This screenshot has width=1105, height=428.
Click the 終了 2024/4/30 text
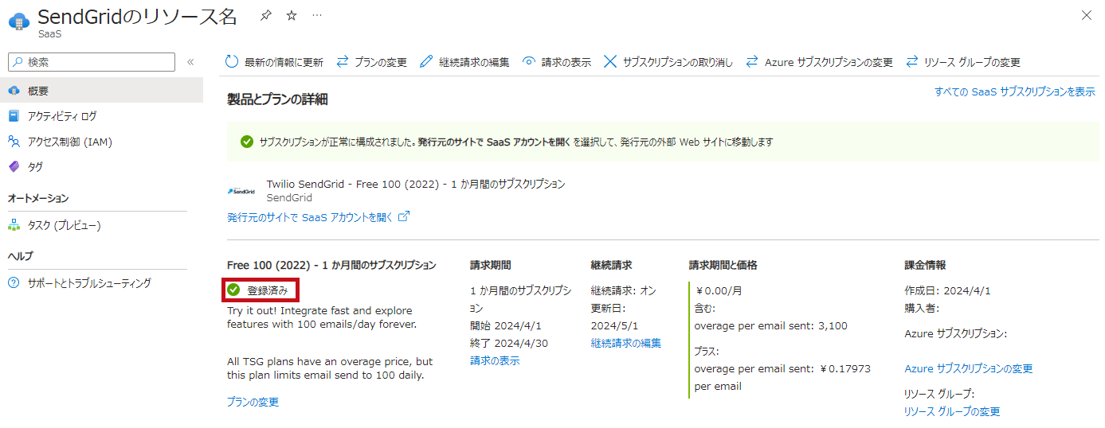pyautogui.click(x=509, y=344)
